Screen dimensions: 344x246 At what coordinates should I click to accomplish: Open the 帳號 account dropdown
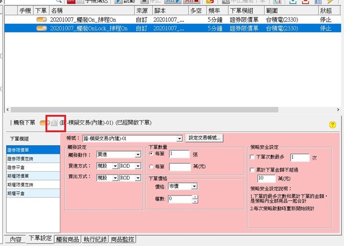pyautogui.click(x=179, y=138)
